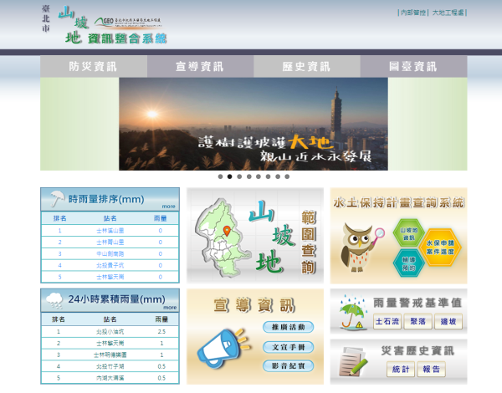Click the 雨量警戒基準值 heading
This screenshot has height=393, width=502.
coord(417,303)
